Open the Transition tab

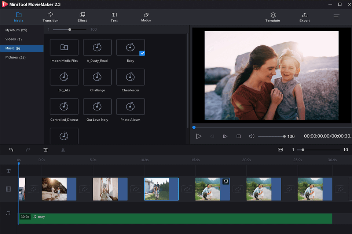pyautogui.click(x=51, y=17)
